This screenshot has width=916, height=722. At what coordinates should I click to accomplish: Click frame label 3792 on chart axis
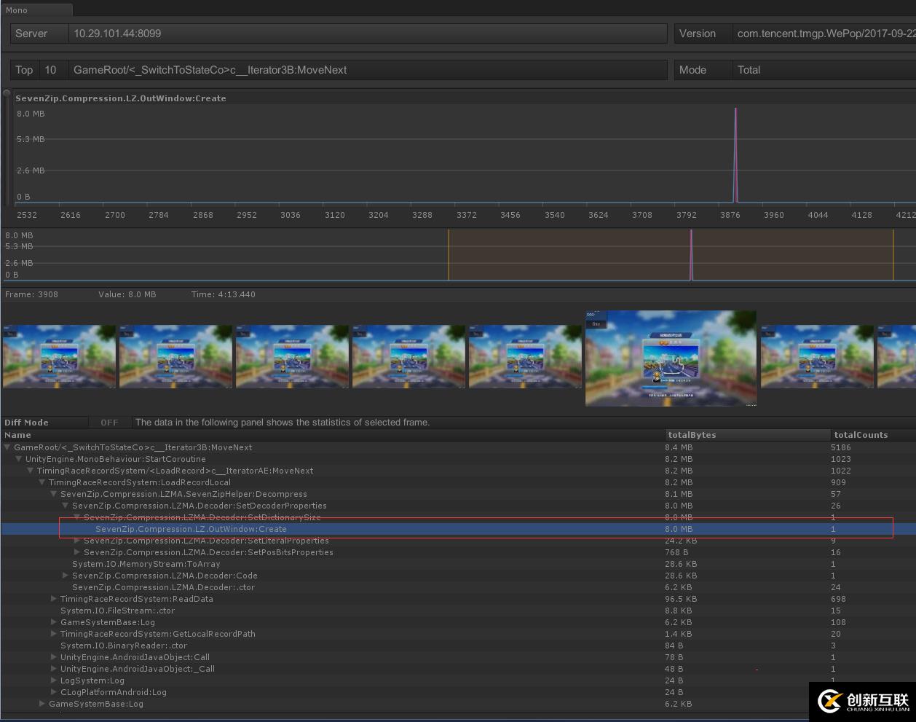pos(687,215)
